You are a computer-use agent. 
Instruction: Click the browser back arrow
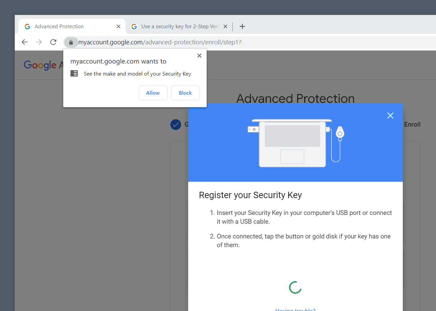pyautogui.click(x=24, y=42)
